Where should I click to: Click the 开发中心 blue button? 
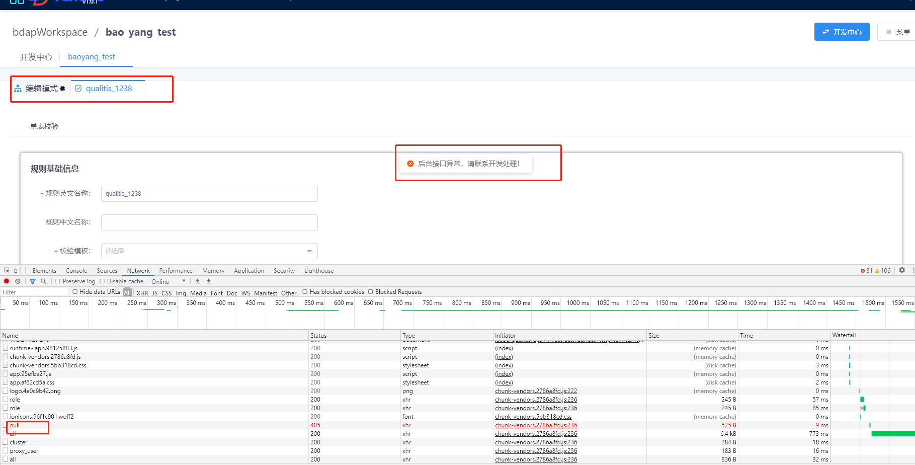pyautogui.click(x=842, y=32)
